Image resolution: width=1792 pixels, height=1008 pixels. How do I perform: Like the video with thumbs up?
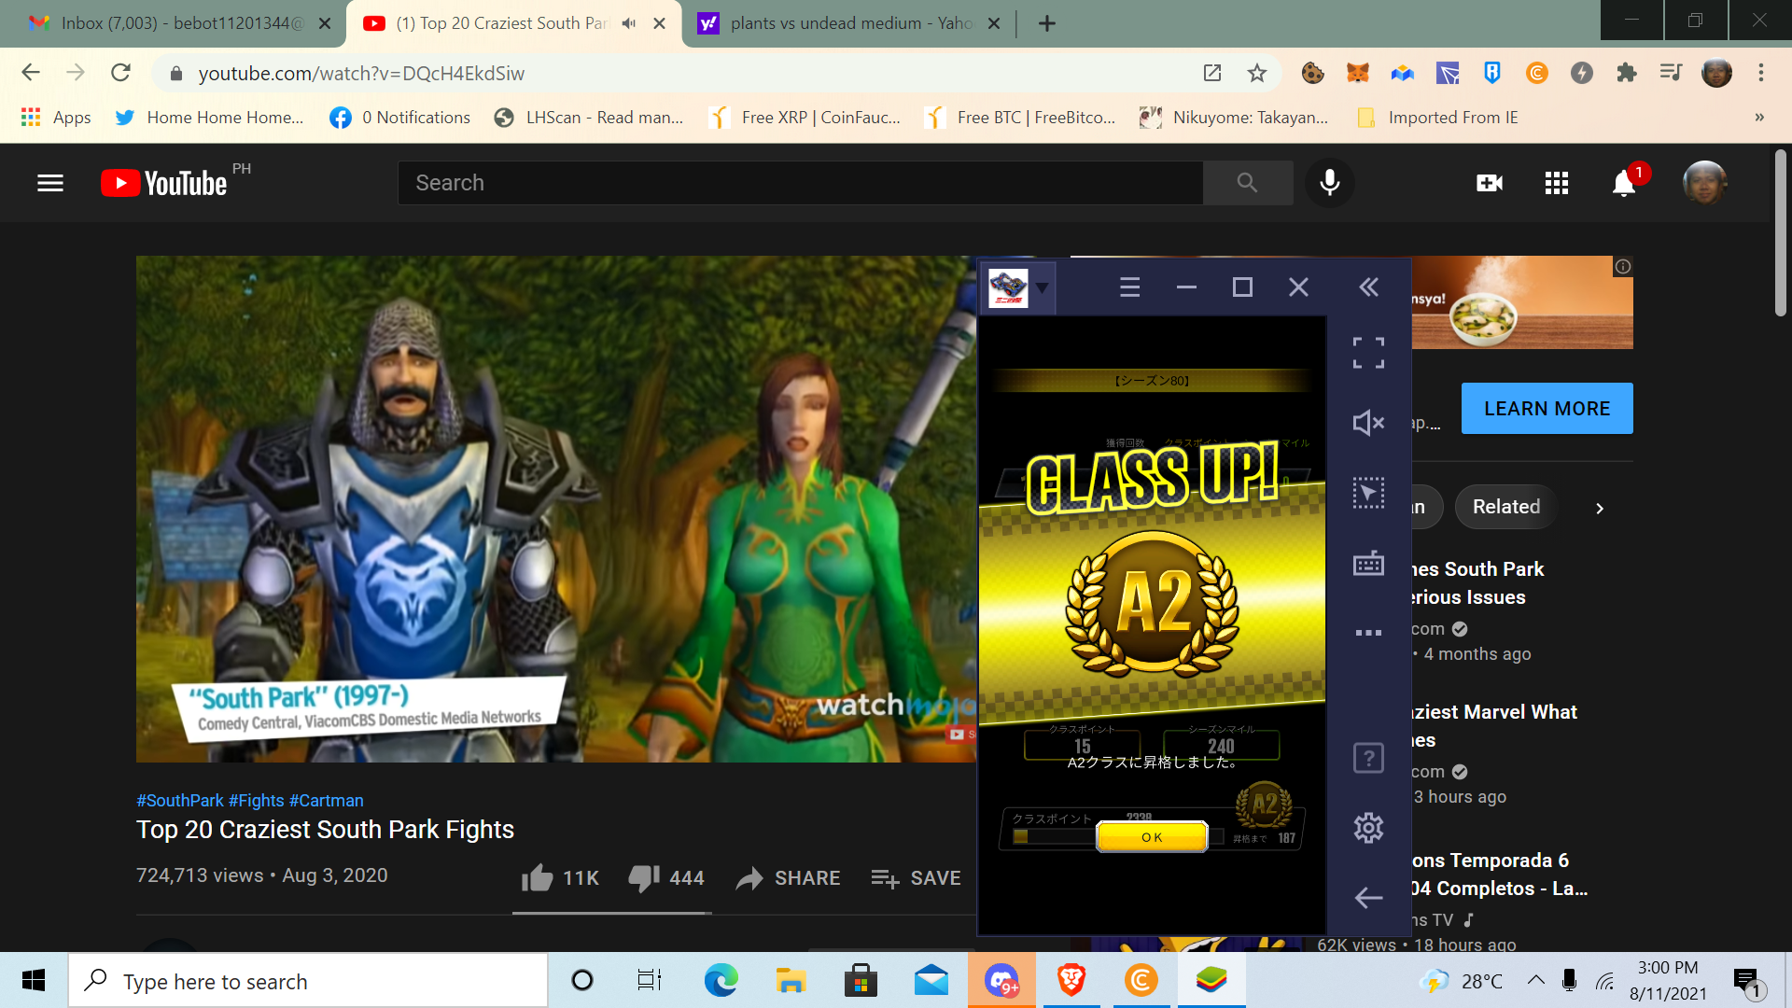click(560, 878)
